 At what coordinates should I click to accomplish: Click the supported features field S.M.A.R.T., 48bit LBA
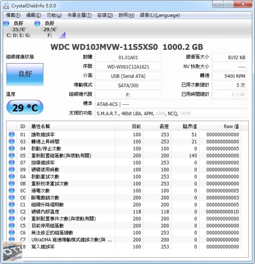[x=171, y=114]
